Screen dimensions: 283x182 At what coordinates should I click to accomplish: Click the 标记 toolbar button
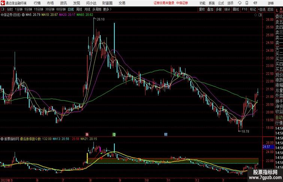point(253,9)
